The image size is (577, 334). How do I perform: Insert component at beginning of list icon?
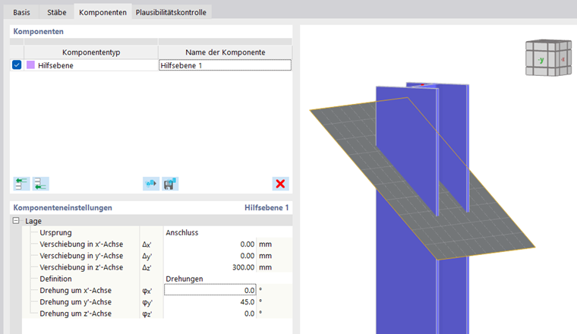pyautogui.click(x=21, y=184)
